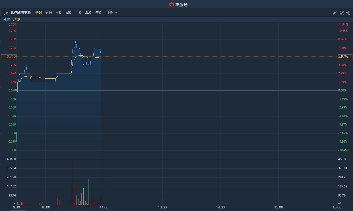Click the 5.97% change label

pyautogui.click(x=344, y=57)
